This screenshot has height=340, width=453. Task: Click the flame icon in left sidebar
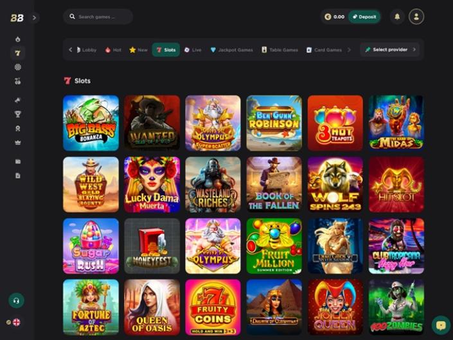pos(18,39)
